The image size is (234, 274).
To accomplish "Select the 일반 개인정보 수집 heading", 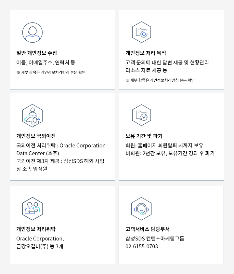I will 37,53.
